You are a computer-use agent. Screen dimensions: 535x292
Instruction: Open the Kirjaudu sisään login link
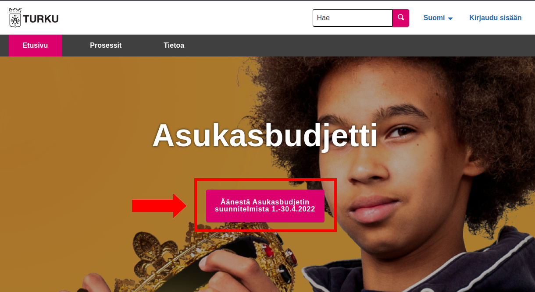click(x=496, y=18)
